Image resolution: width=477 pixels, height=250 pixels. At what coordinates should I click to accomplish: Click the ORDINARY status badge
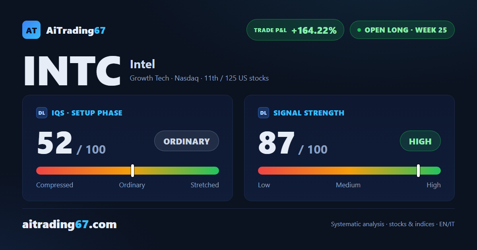[187, 141]
